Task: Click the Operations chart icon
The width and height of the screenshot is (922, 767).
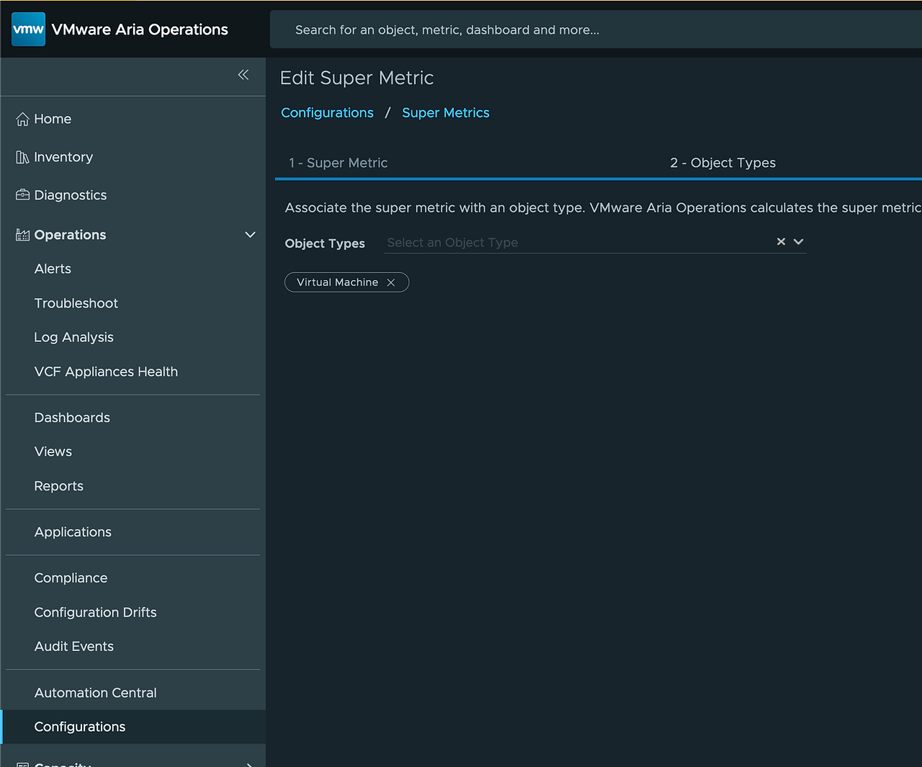Action: pyautogui.click(x=22, y=235)
